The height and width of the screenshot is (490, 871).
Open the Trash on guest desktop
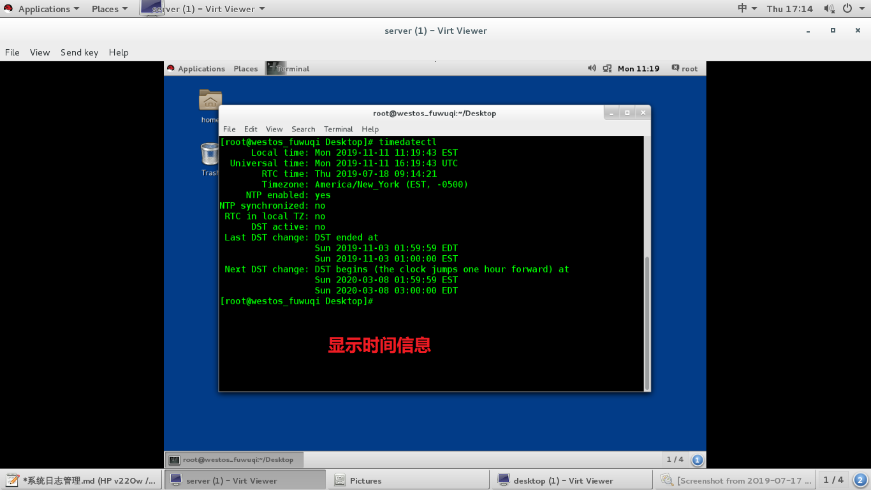click(x=209, y=153)
